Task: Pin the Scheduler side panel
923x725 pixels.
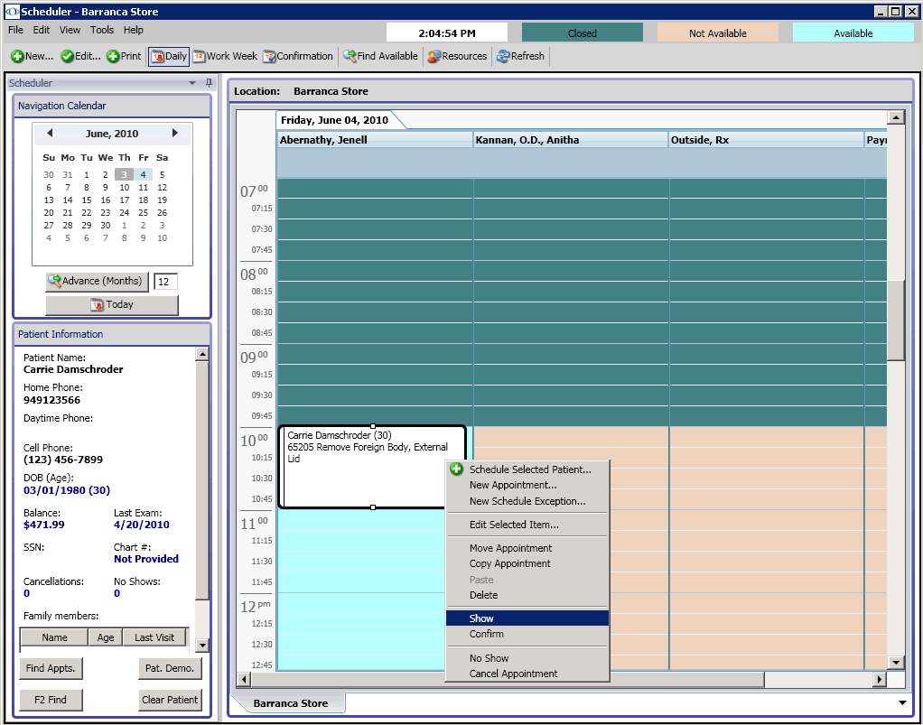Action: (x=210, y=83)
